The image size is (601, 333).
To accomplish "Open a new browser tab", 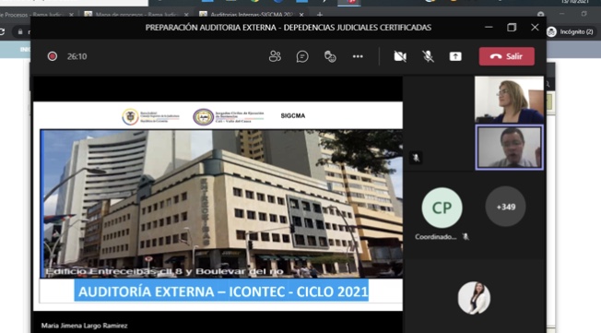I will click(x=320, y=15).
